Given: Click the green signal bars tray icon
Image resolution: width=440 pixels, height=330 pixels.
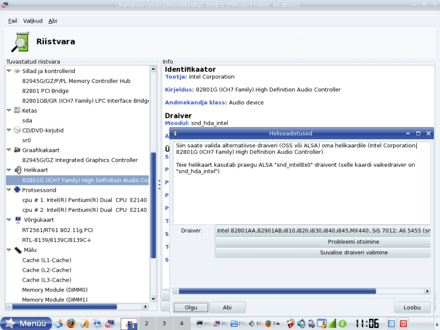Looking at the screenshot, I should (x=332, y=323).
